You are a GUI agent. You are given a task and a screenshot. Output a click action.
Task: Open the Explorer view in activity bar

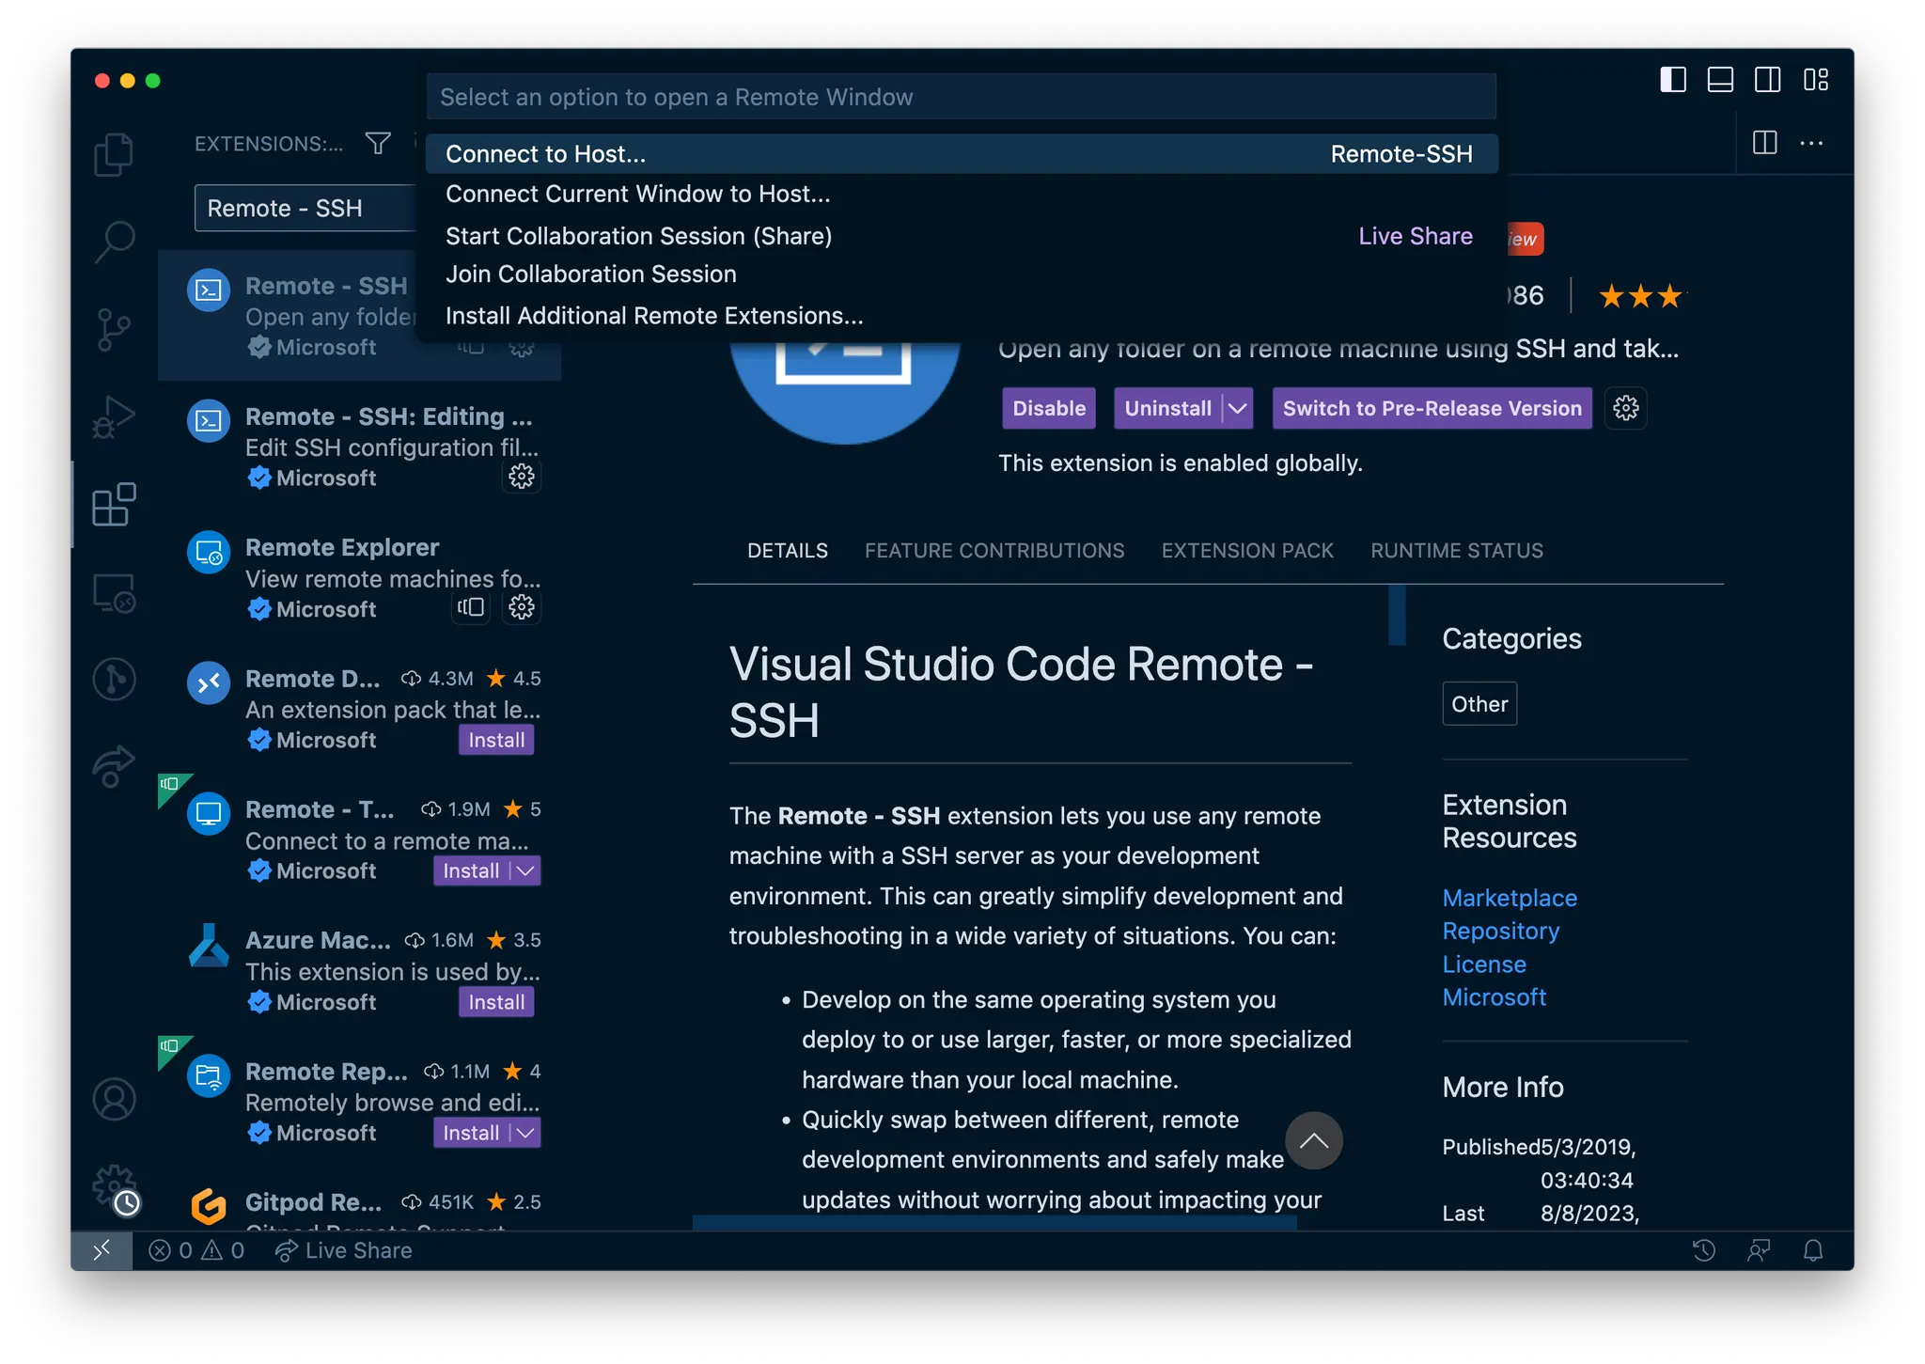pos(114,155)
